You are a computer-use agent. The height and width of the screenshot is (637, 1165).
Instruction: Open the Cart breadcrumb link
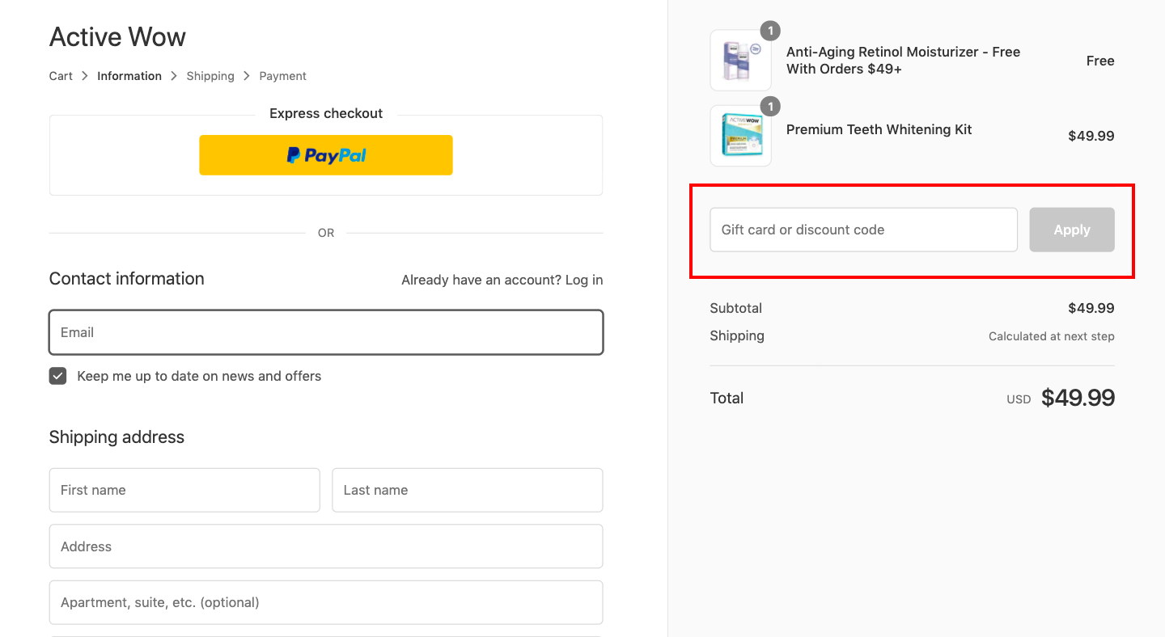[x=61, y=76]
